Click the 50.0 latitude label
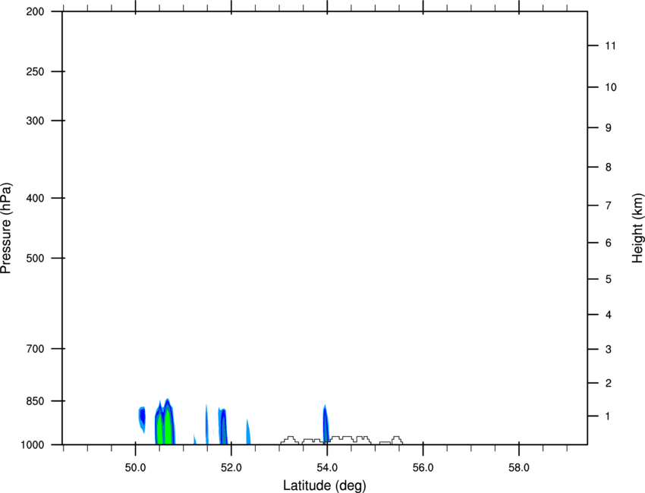 135,468
